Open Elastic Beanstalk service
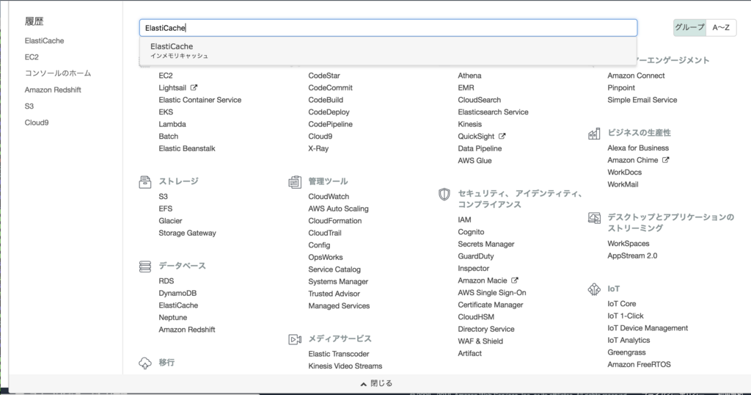 point(187,148)
